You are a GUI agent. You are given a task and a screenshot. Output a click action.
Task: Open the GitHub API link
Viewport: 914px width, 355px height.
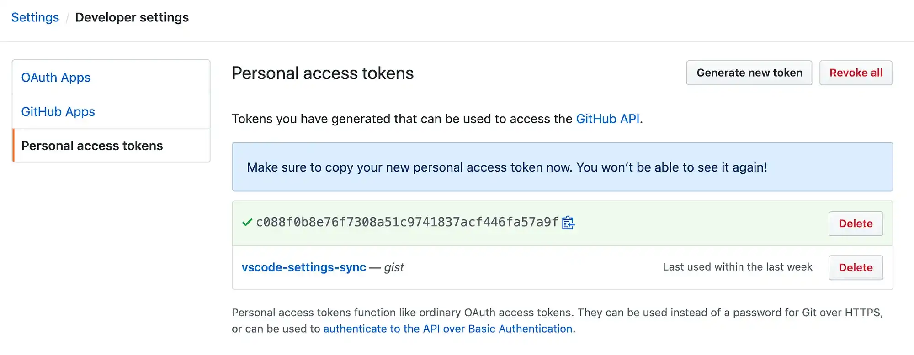pos(607,119)
